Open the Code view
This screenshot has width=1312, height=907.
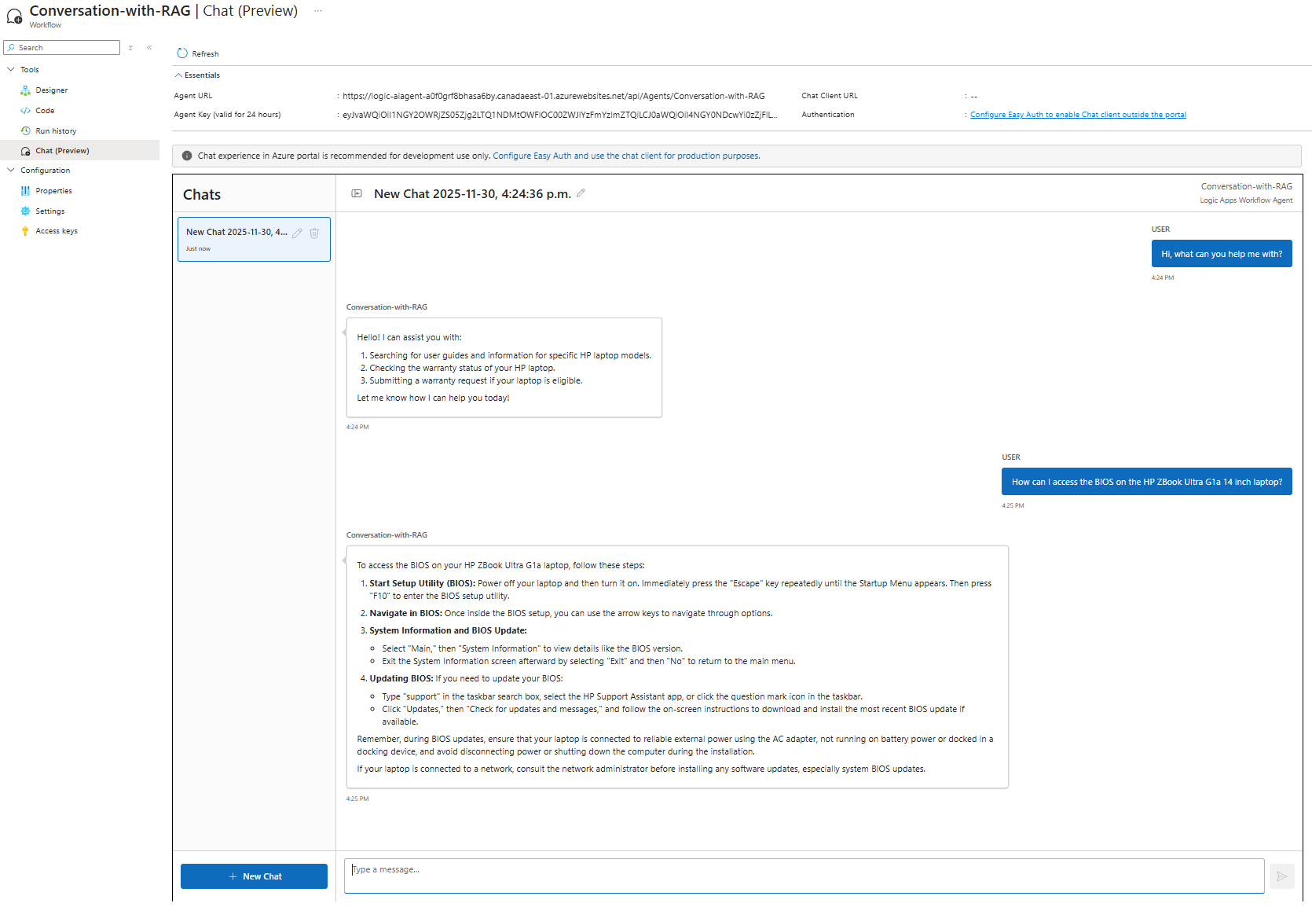point(45,111)
